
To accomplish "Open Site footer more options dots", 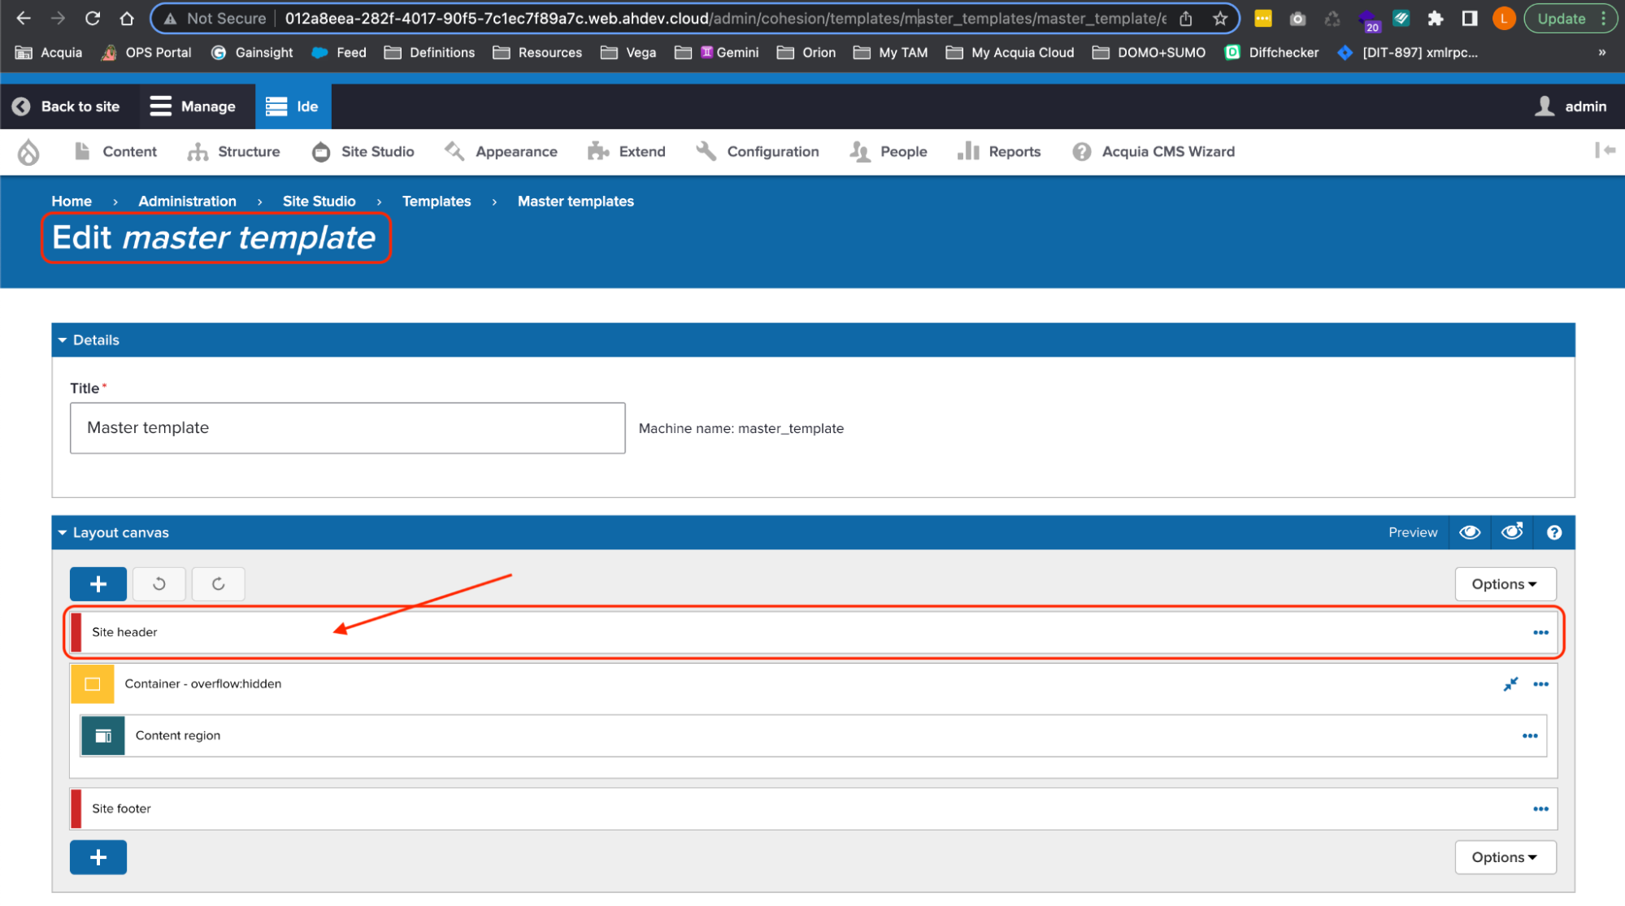I will pos(1540,809).
